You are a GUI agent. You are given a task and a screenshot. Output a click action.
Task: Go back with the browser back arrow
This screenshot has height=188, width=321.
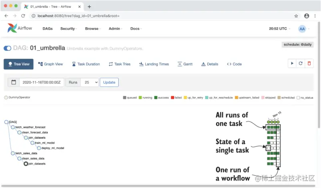[6, 16]
